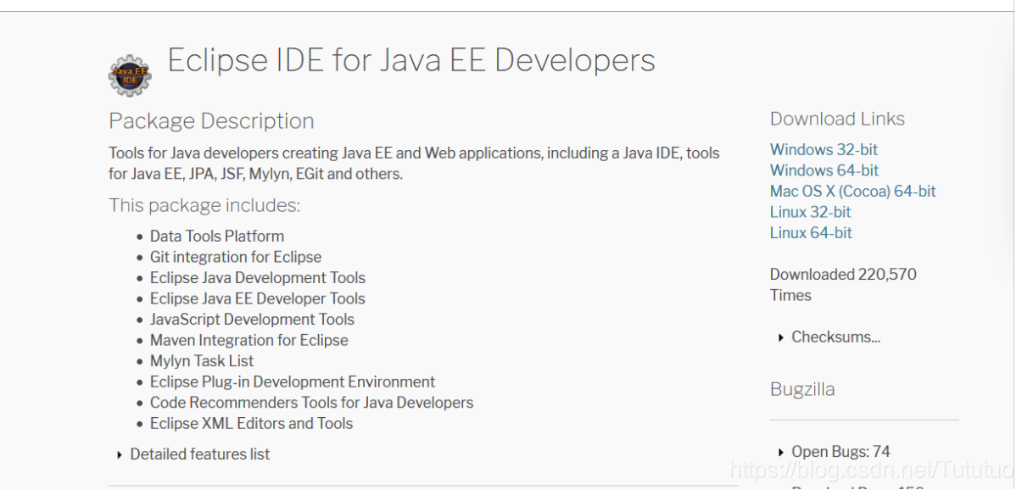Download the Mac OS X (Cocoa) 64-bit package
The height and width of the screenshot is (490, 1022).
point(853,192)
